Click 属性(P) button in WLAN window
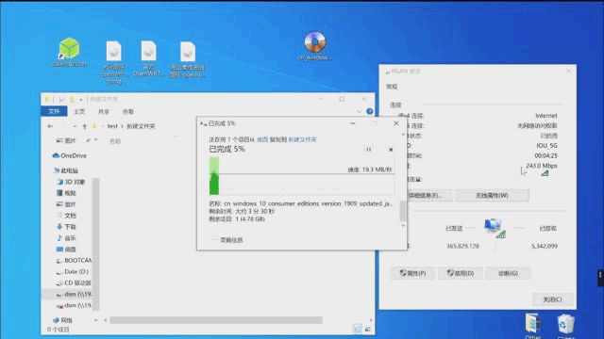This screenshot has width=604, height=339. tap(412, 273)
